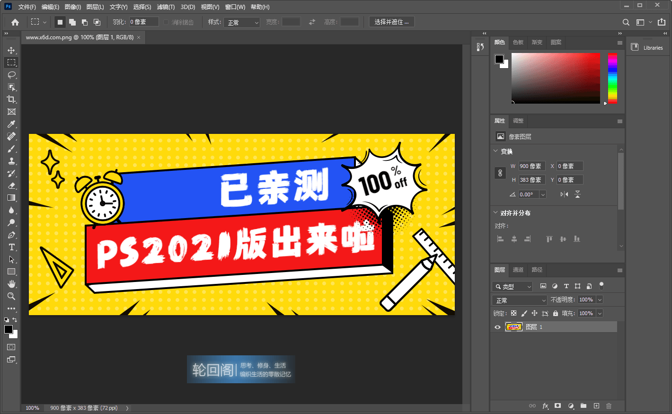672x414 pixels.
Task: Select 'New selection' mode button
Action: 60,22
